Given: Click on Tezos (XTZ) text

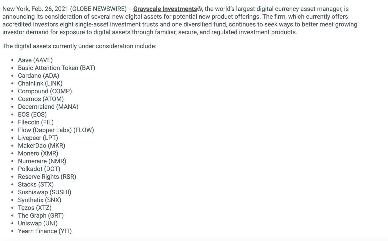Looking at the screenshot, I should (x=35, y=208).
